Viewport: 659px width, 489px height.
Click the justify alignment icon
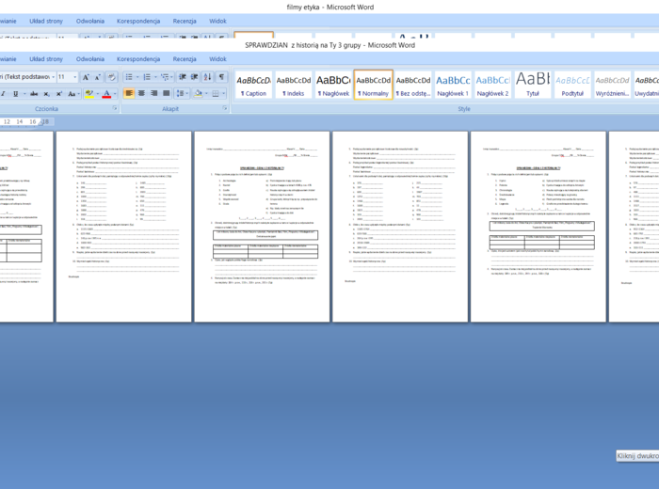pyautogui.click(x=167, y=94)
